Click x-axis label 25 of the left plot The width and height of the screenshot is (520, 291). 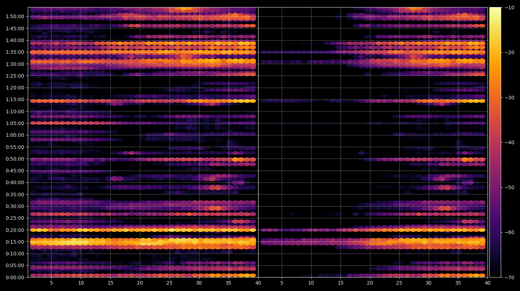point(169,283)
